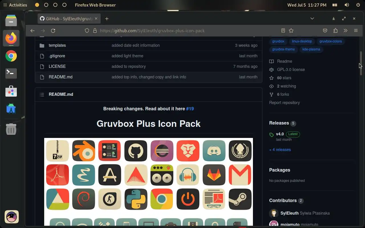Expand overflow chevrons in Firefox toolbar
The width and height of the screenshot is (365, 228).
tap(346, 31)
